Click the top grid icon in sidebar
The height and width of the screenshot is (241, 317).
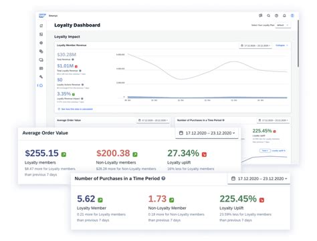coord(41,26)
